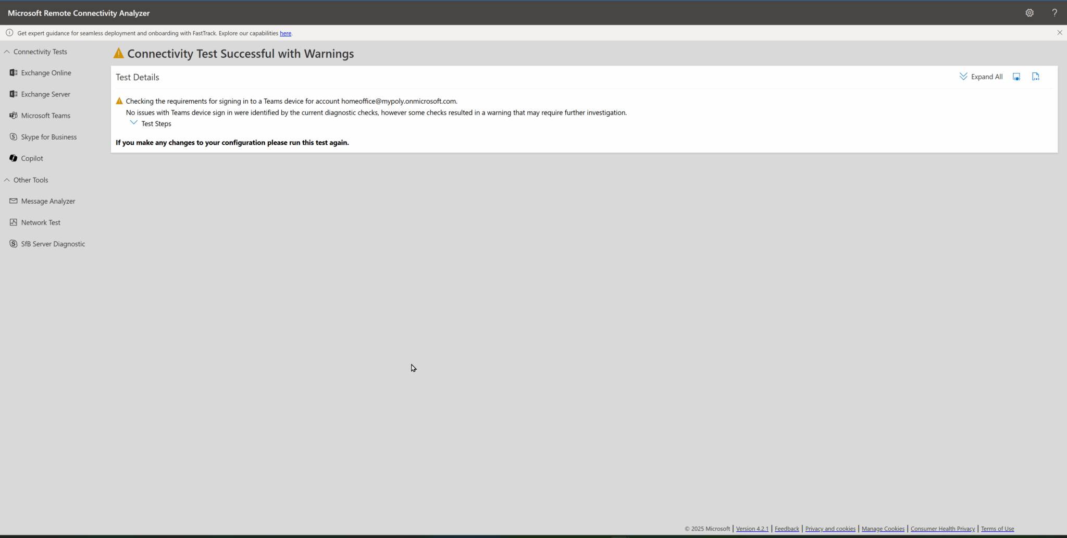Select the Copilot test category
Image resolution: width=1067 pixels, height=538 pixels.
(32, 158)
